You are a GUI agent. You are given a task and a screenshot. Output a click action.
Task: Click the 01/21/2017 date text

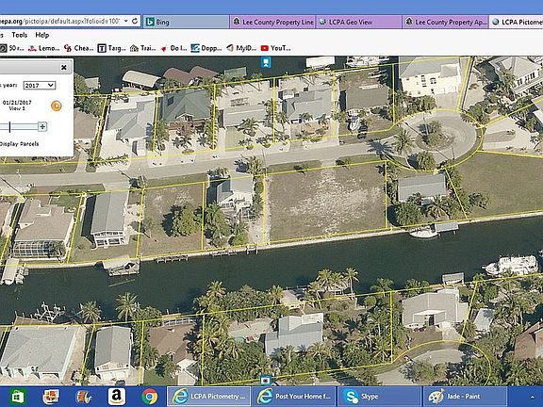17,103
